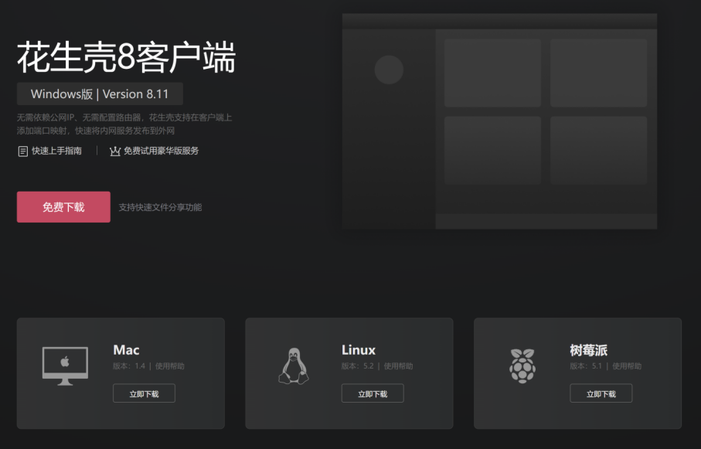The height and width of the screenshot is (449, 701).
Task: Click the Mac 版本: 1.4 text
Action: pyautogui.click(x=129, y=366)
